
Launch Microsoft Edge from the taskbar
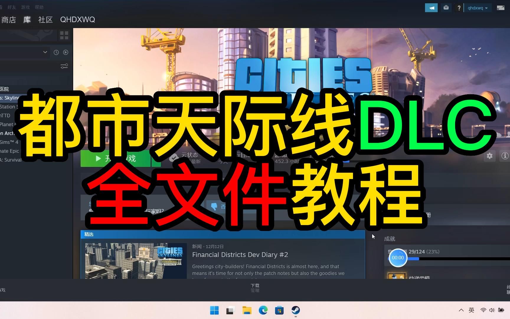point(263,310)
